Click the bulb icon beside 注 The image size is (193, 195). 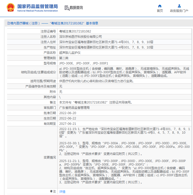(51, 191)
